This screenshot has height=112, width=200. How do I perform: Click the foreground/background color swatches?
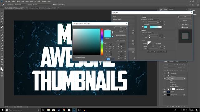2,70
